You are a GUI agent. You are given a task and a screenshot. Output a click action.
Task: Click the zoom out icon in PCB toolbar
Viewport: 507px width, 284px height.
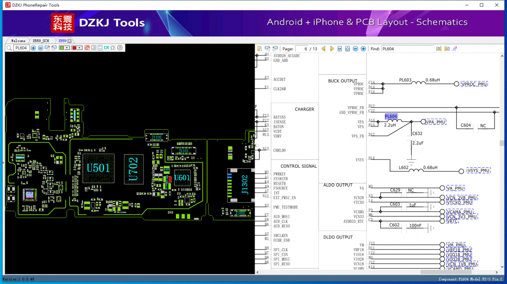pos(41,48)
